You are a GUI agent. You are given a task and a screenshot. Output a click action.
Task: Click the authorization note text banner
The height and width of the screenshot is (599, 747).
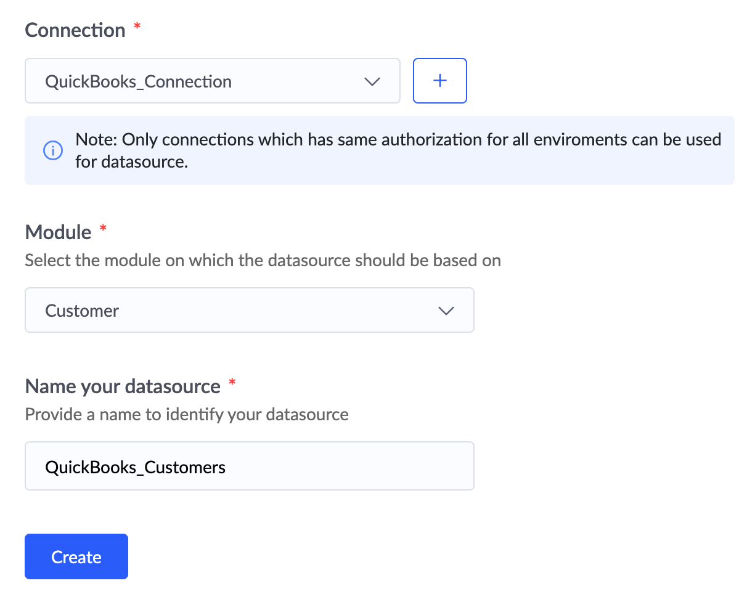pos(398,150)
